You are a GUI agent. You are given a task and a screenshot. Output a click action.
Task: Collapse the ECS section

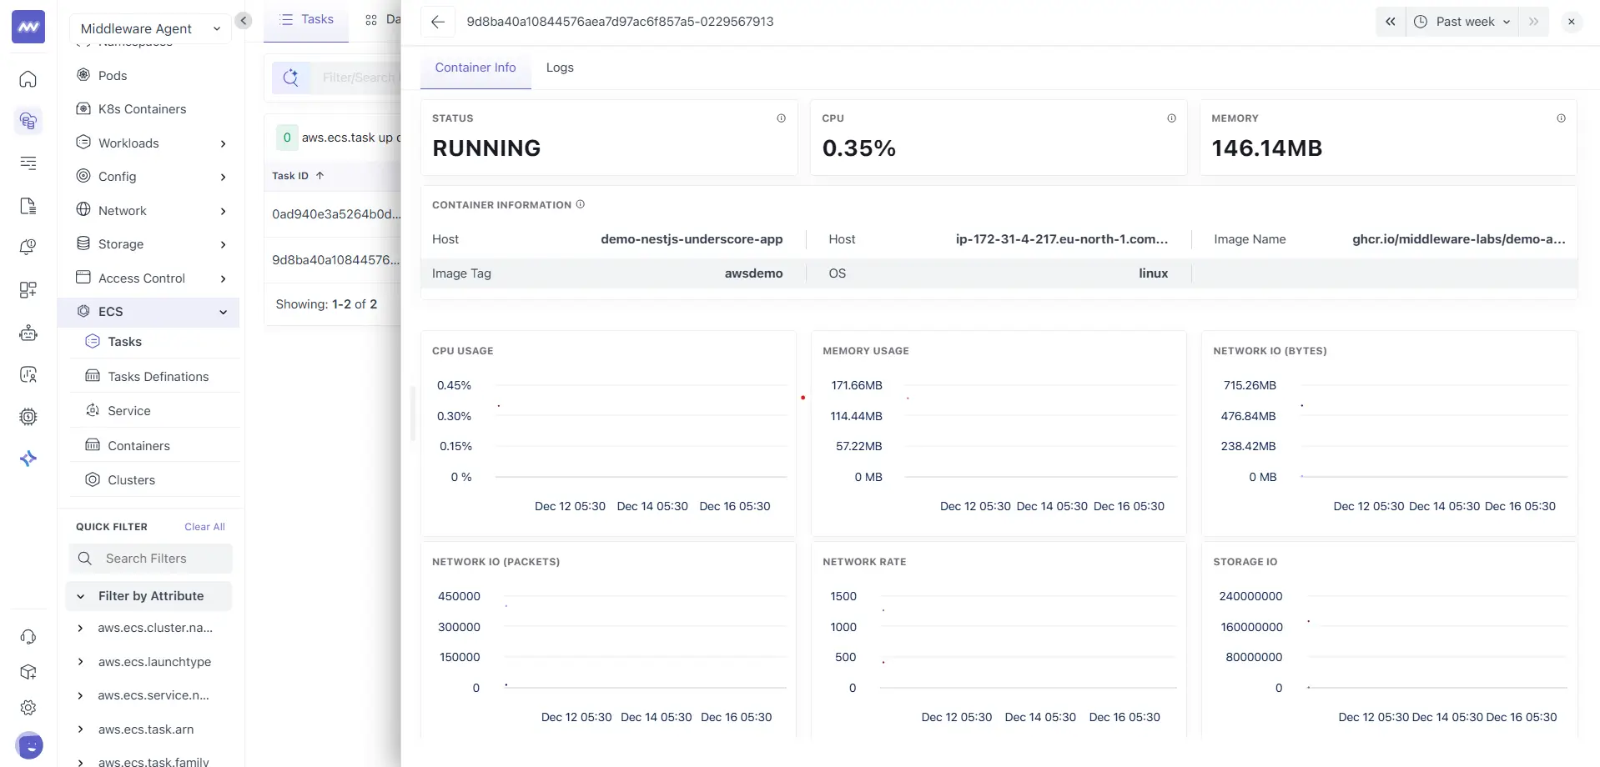(222, 312)
